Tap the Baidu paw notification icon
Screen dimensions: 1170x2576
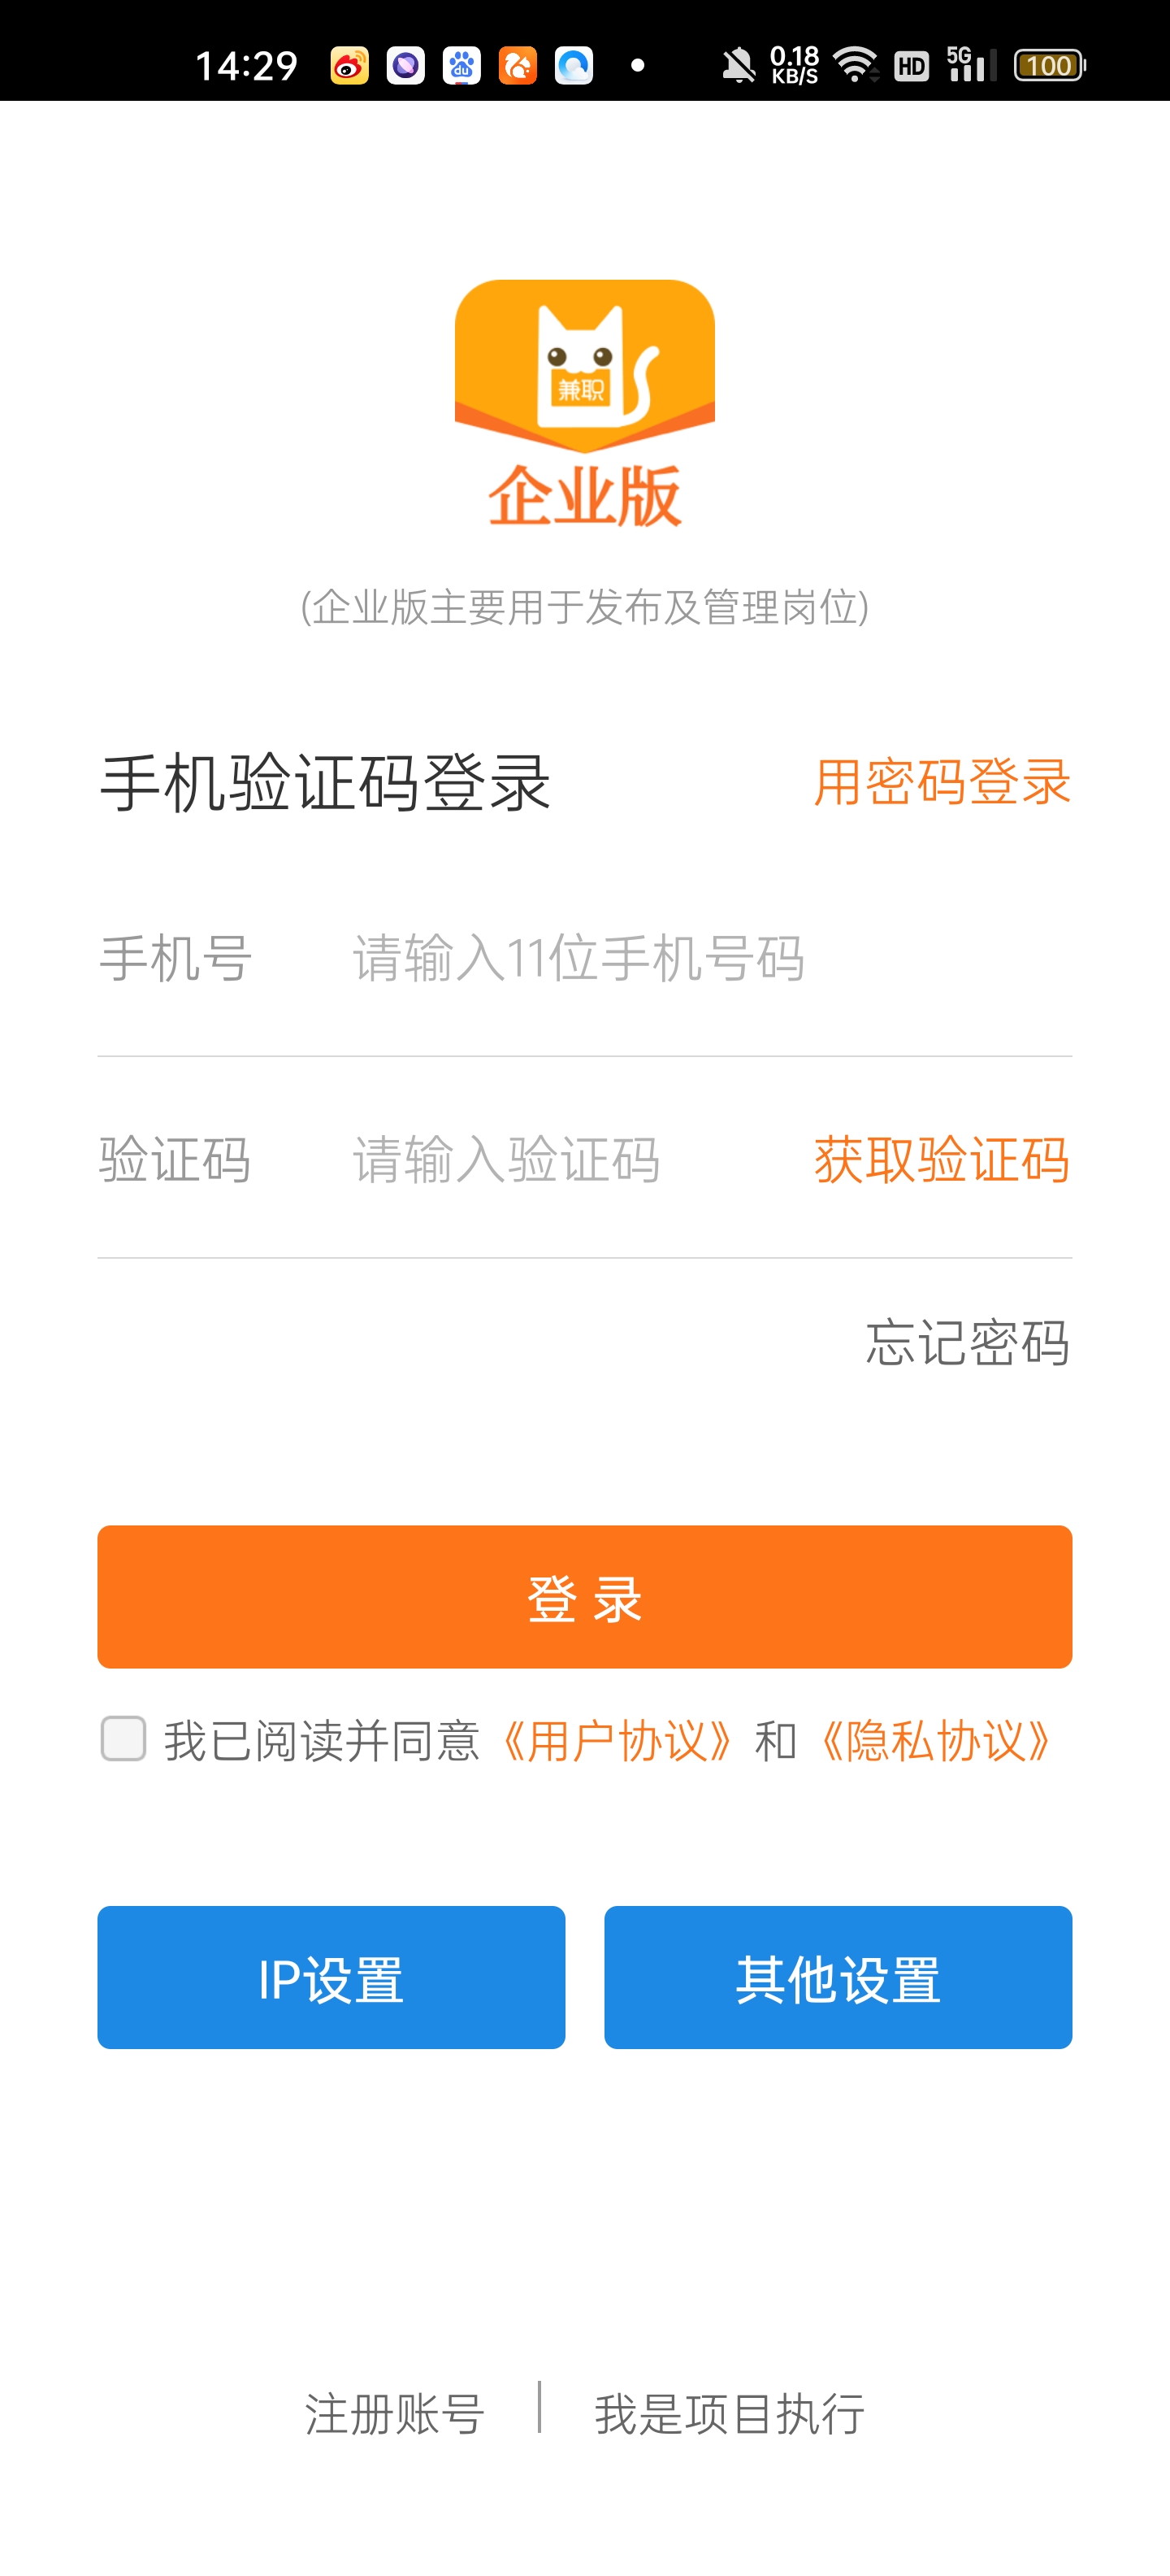[461, 66]
